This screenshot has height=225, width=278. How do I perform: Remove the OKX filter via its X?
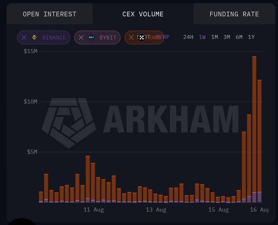tap(131, 38)
